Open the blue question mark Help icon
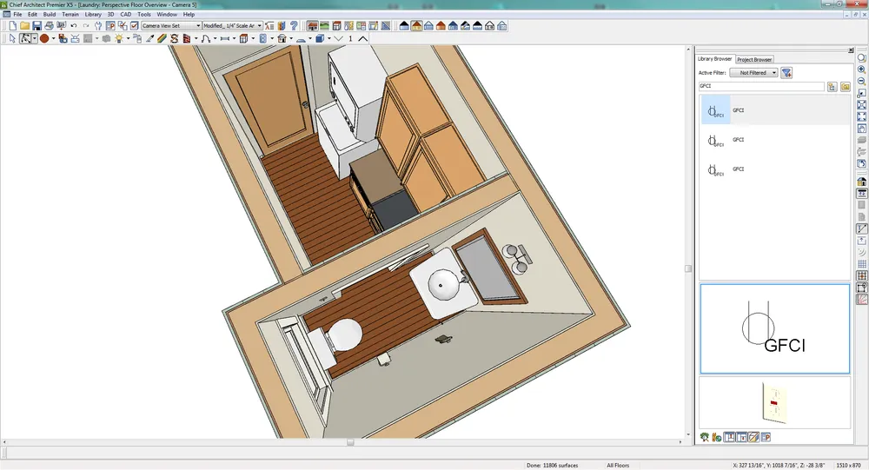Viewport: 869px width, 470px height. [x=294, y=26]
